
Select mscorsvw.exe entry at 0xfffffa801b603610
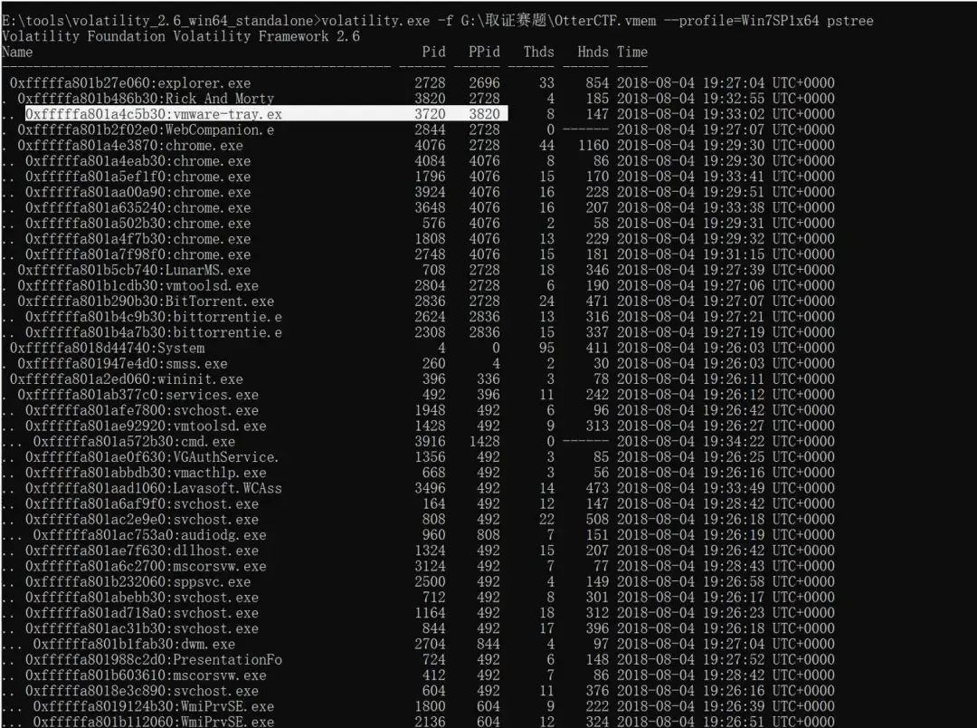[x=146, y=675]
